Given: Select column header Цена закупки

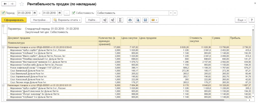Looking at the screenshot, I should tap(130, 41).
